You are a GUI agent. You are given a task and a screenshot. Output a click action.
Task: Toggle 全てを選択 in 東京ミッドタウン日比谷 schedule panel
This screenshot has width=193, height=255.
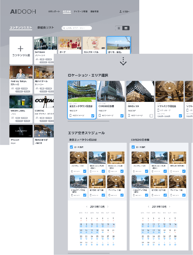pyautogui.click(x=72, y=147)
